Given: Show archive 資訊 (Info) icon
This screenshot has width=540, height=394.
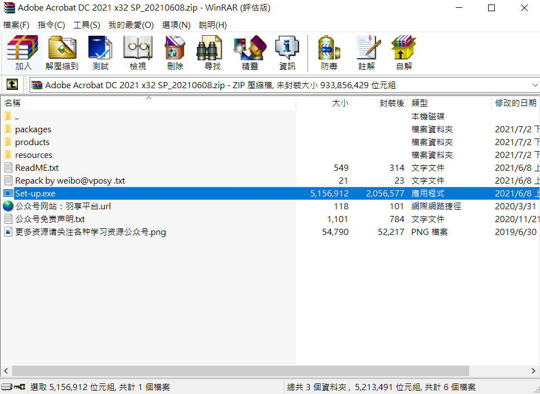Looking at the screenshot, I should tap(287, 53).
